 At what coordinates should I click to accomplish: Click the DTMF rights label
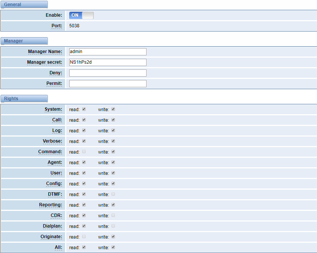55,194
